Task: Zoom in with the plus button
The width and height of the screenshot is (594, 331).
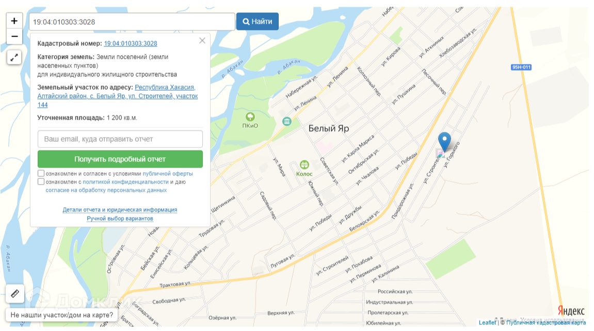Action: [x=14, y=21]
